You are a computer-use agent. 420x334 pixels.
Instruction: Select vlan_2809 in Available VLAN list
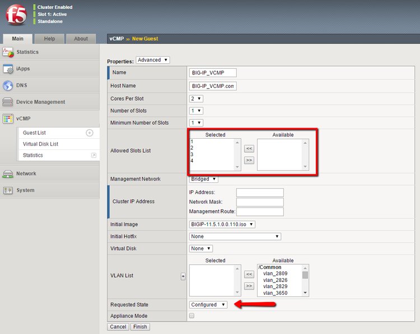click(275, 274)
